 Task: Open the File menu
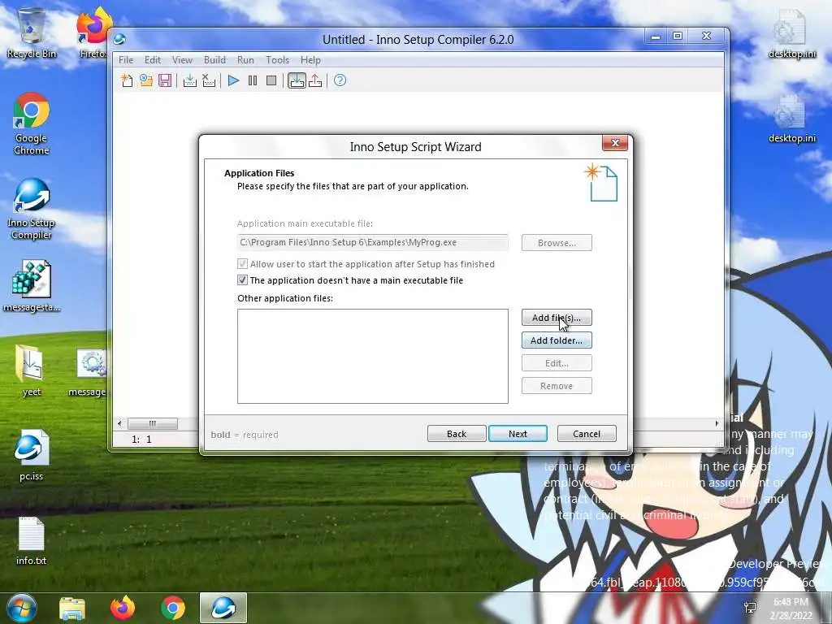126,60
